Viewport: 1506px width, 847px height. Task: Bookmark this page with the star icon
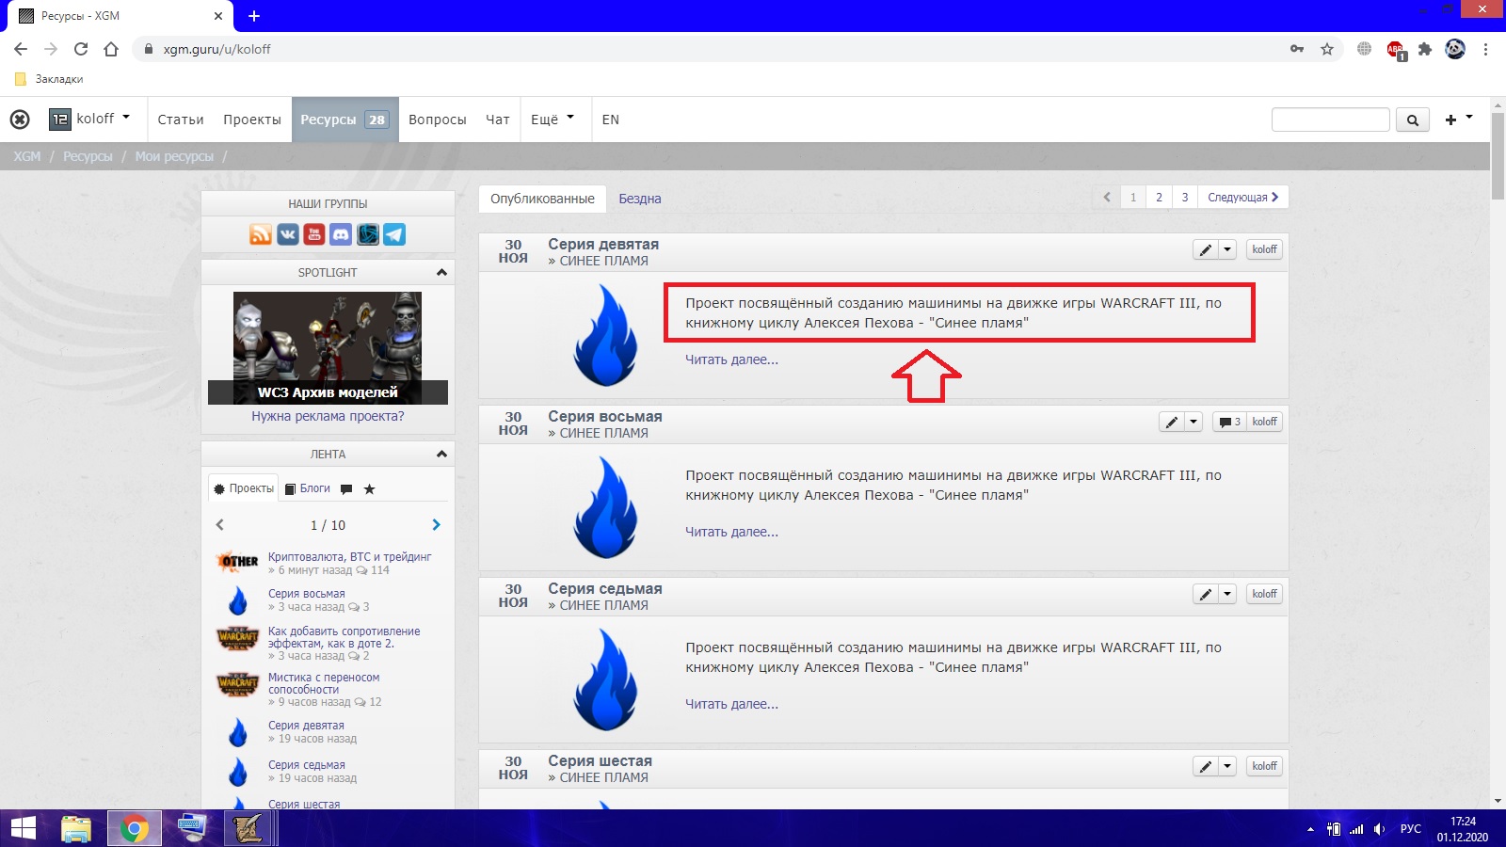point(1327,49)
